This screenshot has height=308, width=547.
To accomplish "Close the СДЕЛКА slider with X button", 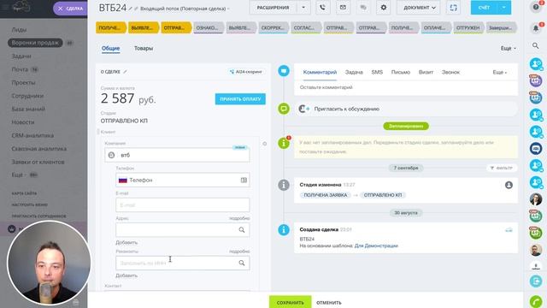I will click(61, 9).
